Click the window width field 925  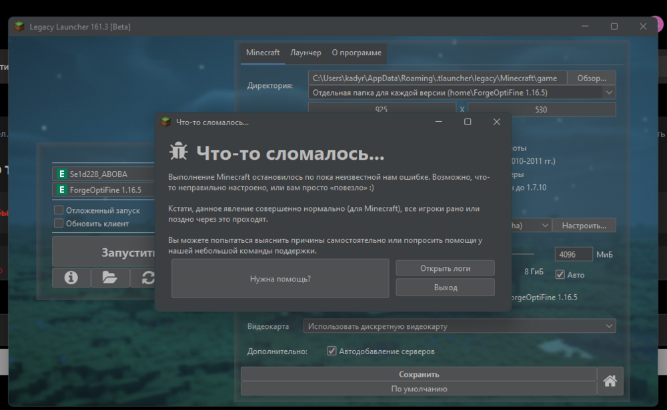click(382, 109)
